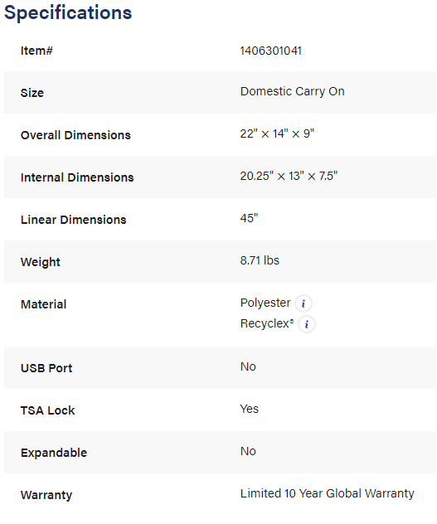Image resolution: width=437 pixels, height=524 pixels.
Task: Click the Warranty row label
Action: 46,495
